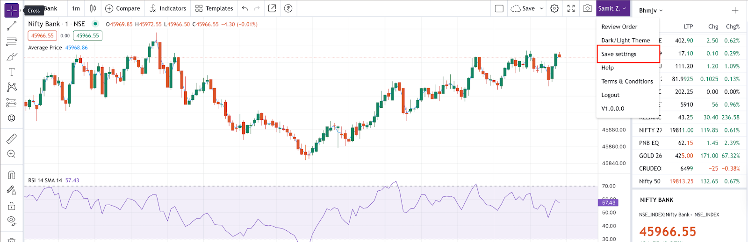Image resolution: width=748 pixels, height=242 pixels.
Task: Sort watchlist by Chg% column header
Action: pos(733,27)
